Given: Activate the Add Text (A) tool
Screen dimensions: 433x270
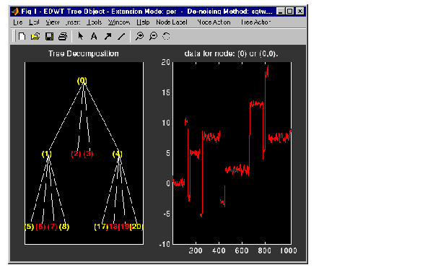Looking at the screenshot, I should [94, 36].
